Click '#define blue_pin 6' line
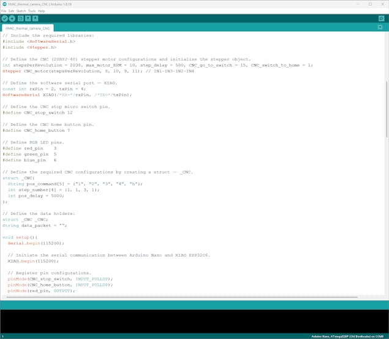Screen dimensions: 389x339 [x=29, y=160]
